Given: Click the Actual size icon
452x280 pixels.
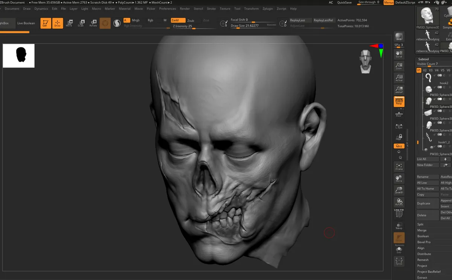Looking at the screenshot, I should (399, 78).
